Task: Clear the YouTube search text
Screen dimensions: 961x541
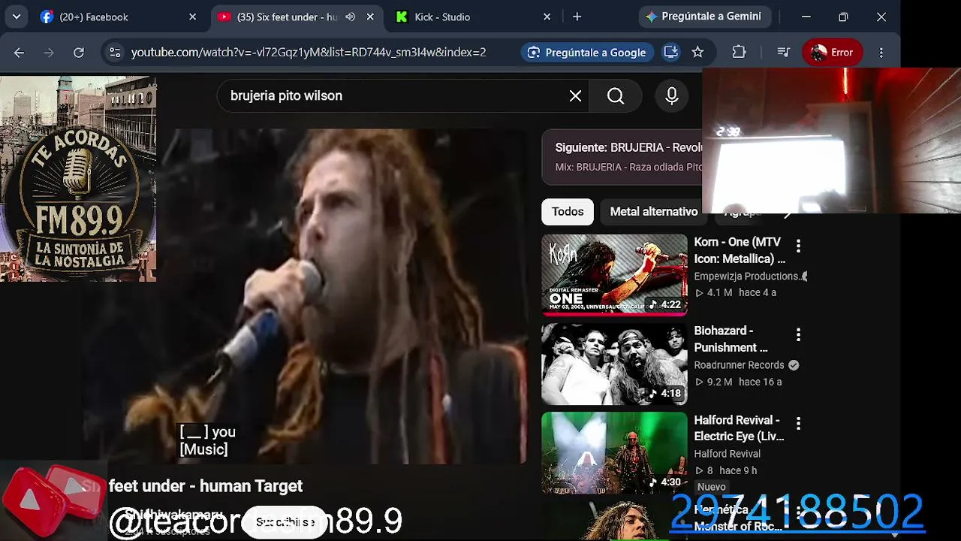Action: (x=575, y=95)
